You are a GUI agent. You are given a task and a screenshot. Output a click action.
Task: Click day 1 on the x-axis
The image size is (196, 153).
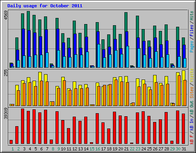pos(13,149)
